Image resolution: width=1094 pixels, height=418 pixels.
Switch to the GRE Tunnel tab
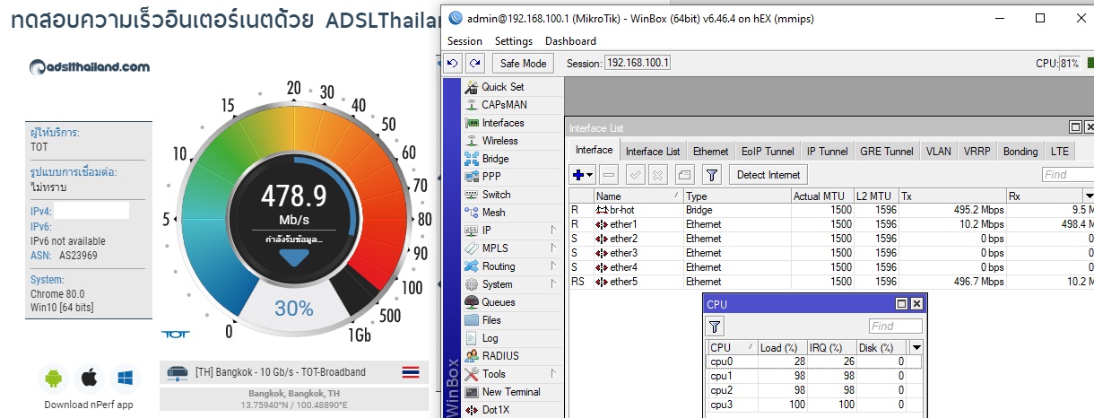886,152
